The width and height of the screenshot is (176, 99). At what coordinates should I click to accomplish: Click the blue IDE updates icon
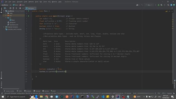[x=171, y=5]
